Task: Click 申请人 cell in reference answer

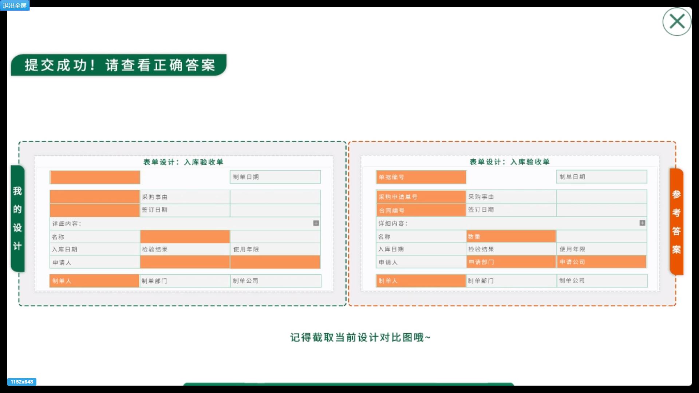Action: click(x=421, y=262)
